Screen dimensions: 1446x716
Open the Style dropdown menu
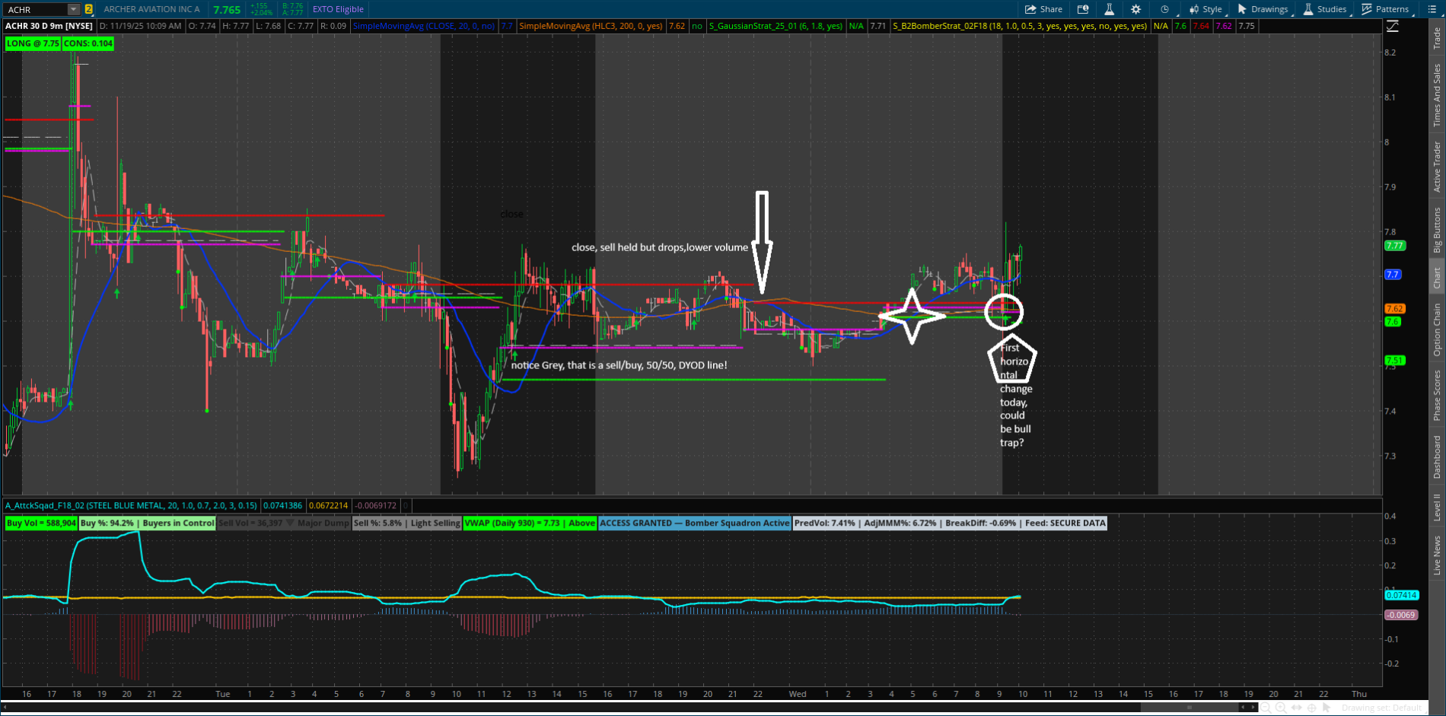click(x=1206, y=9)
